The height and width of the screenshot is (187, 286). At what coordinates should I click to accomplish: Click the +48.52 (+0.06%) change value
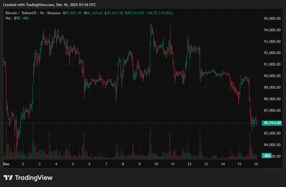coord(159,13)
